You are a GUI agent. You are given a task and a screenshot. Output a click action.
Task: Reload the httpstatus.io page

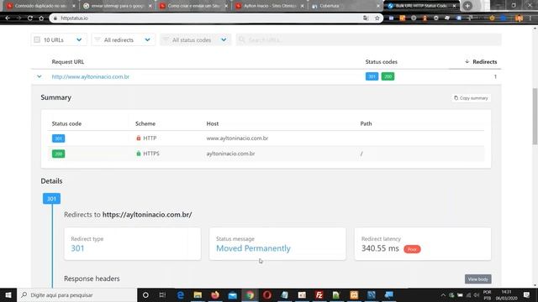[30, 18]
